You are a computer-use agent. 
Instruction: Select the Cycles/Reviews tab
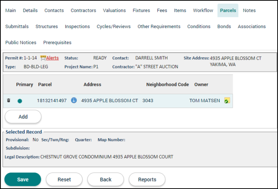pyautogui.click(x=114, y=26)
